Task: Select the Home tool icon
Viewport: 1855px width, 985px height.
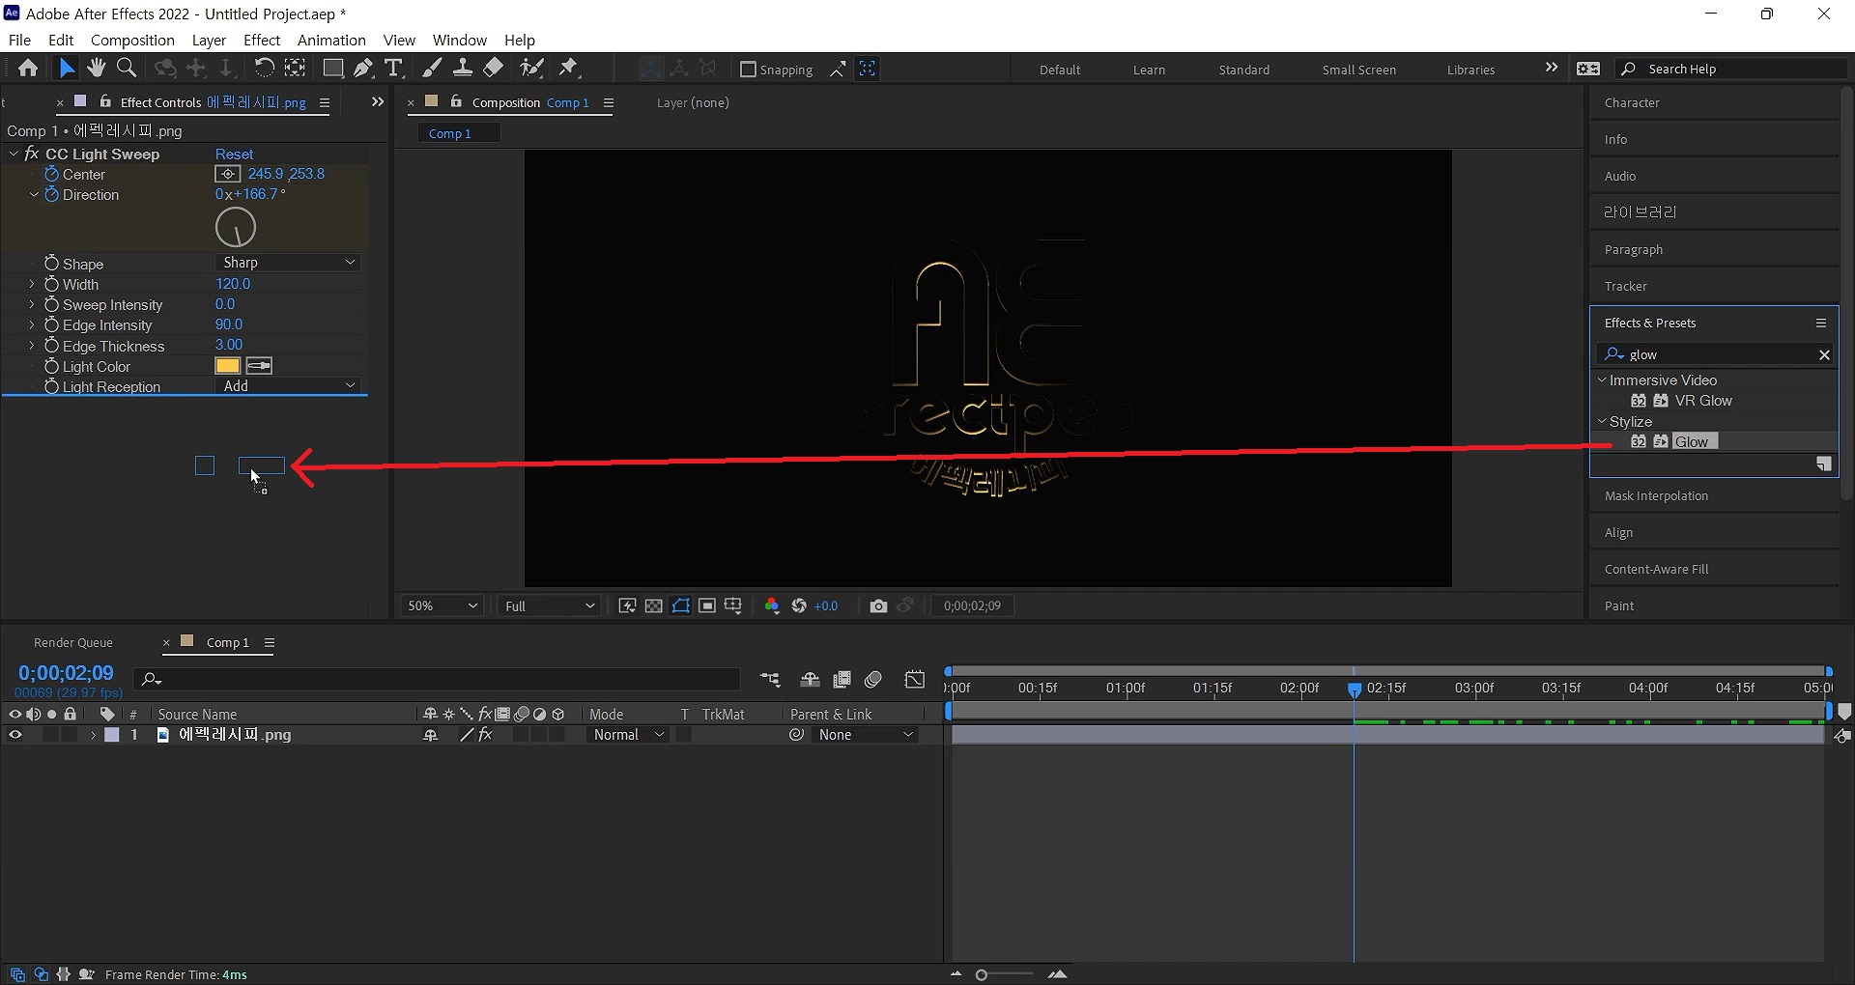Action: (28, 69)
